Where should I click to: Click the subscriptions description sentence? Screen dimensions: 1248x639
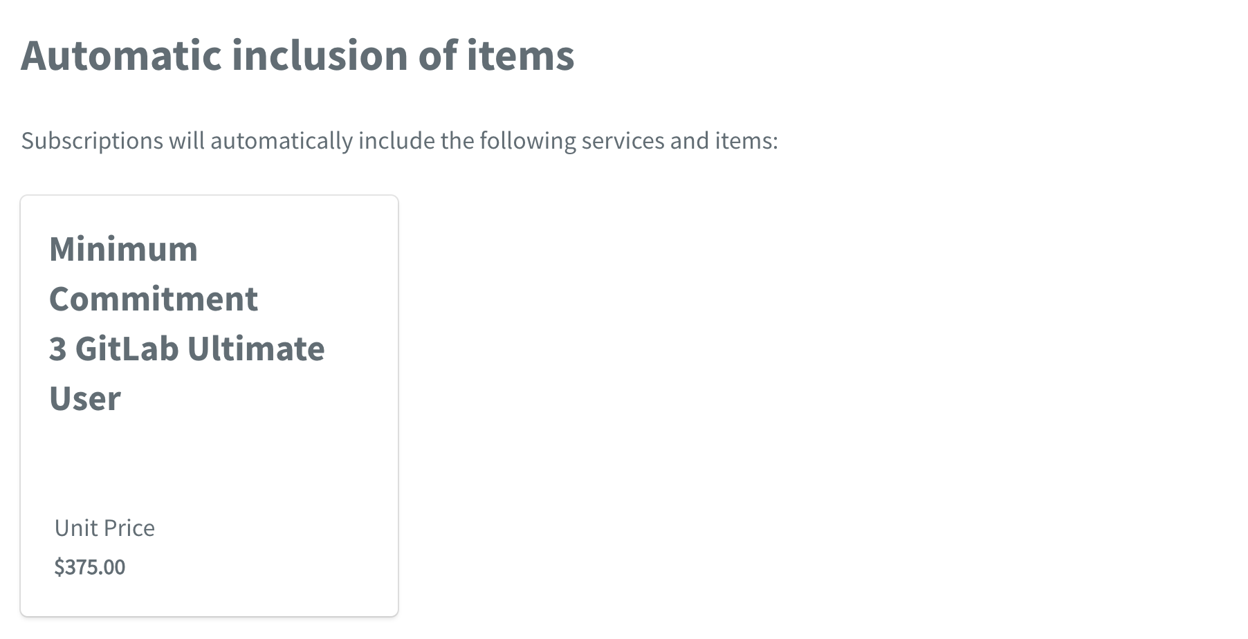399,140
